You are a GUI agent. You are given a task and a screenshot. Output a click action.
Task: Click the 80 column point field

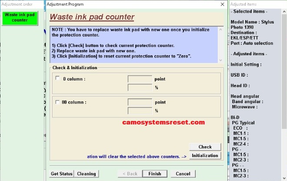(140, 102)
